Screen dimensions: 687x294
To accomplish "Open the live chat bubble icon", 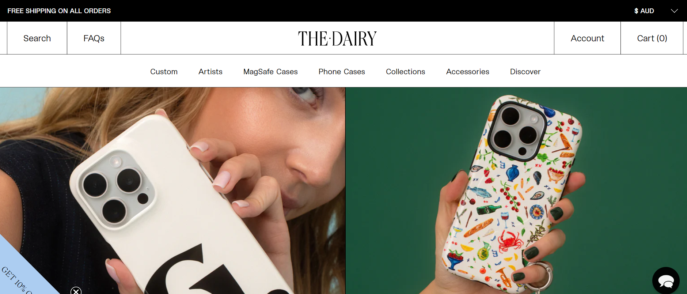I will click(x=666, y=280).
